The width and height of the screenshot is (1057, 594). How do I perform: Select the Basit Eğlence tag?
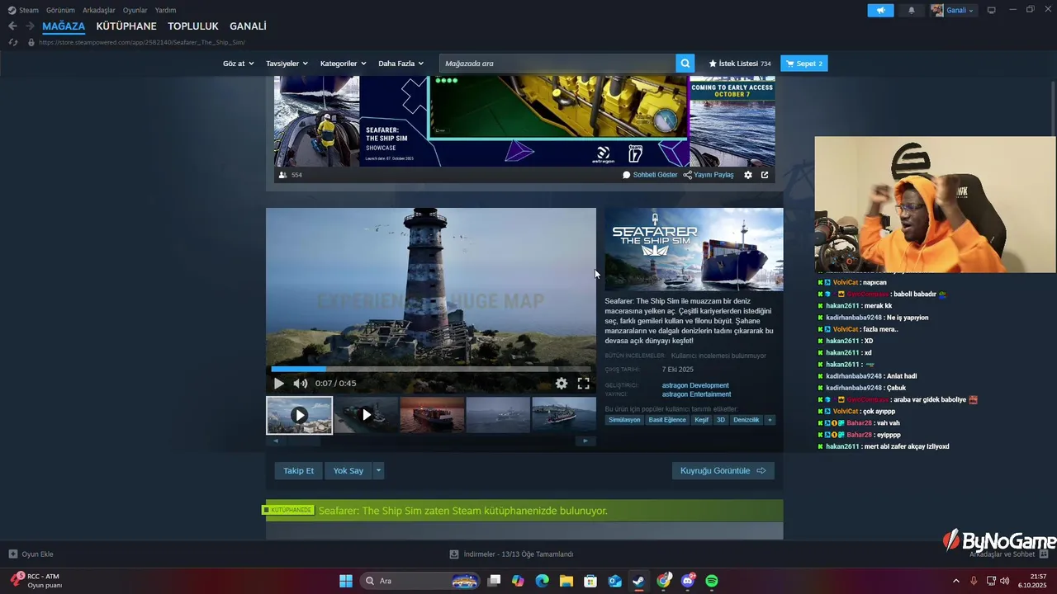667,420
